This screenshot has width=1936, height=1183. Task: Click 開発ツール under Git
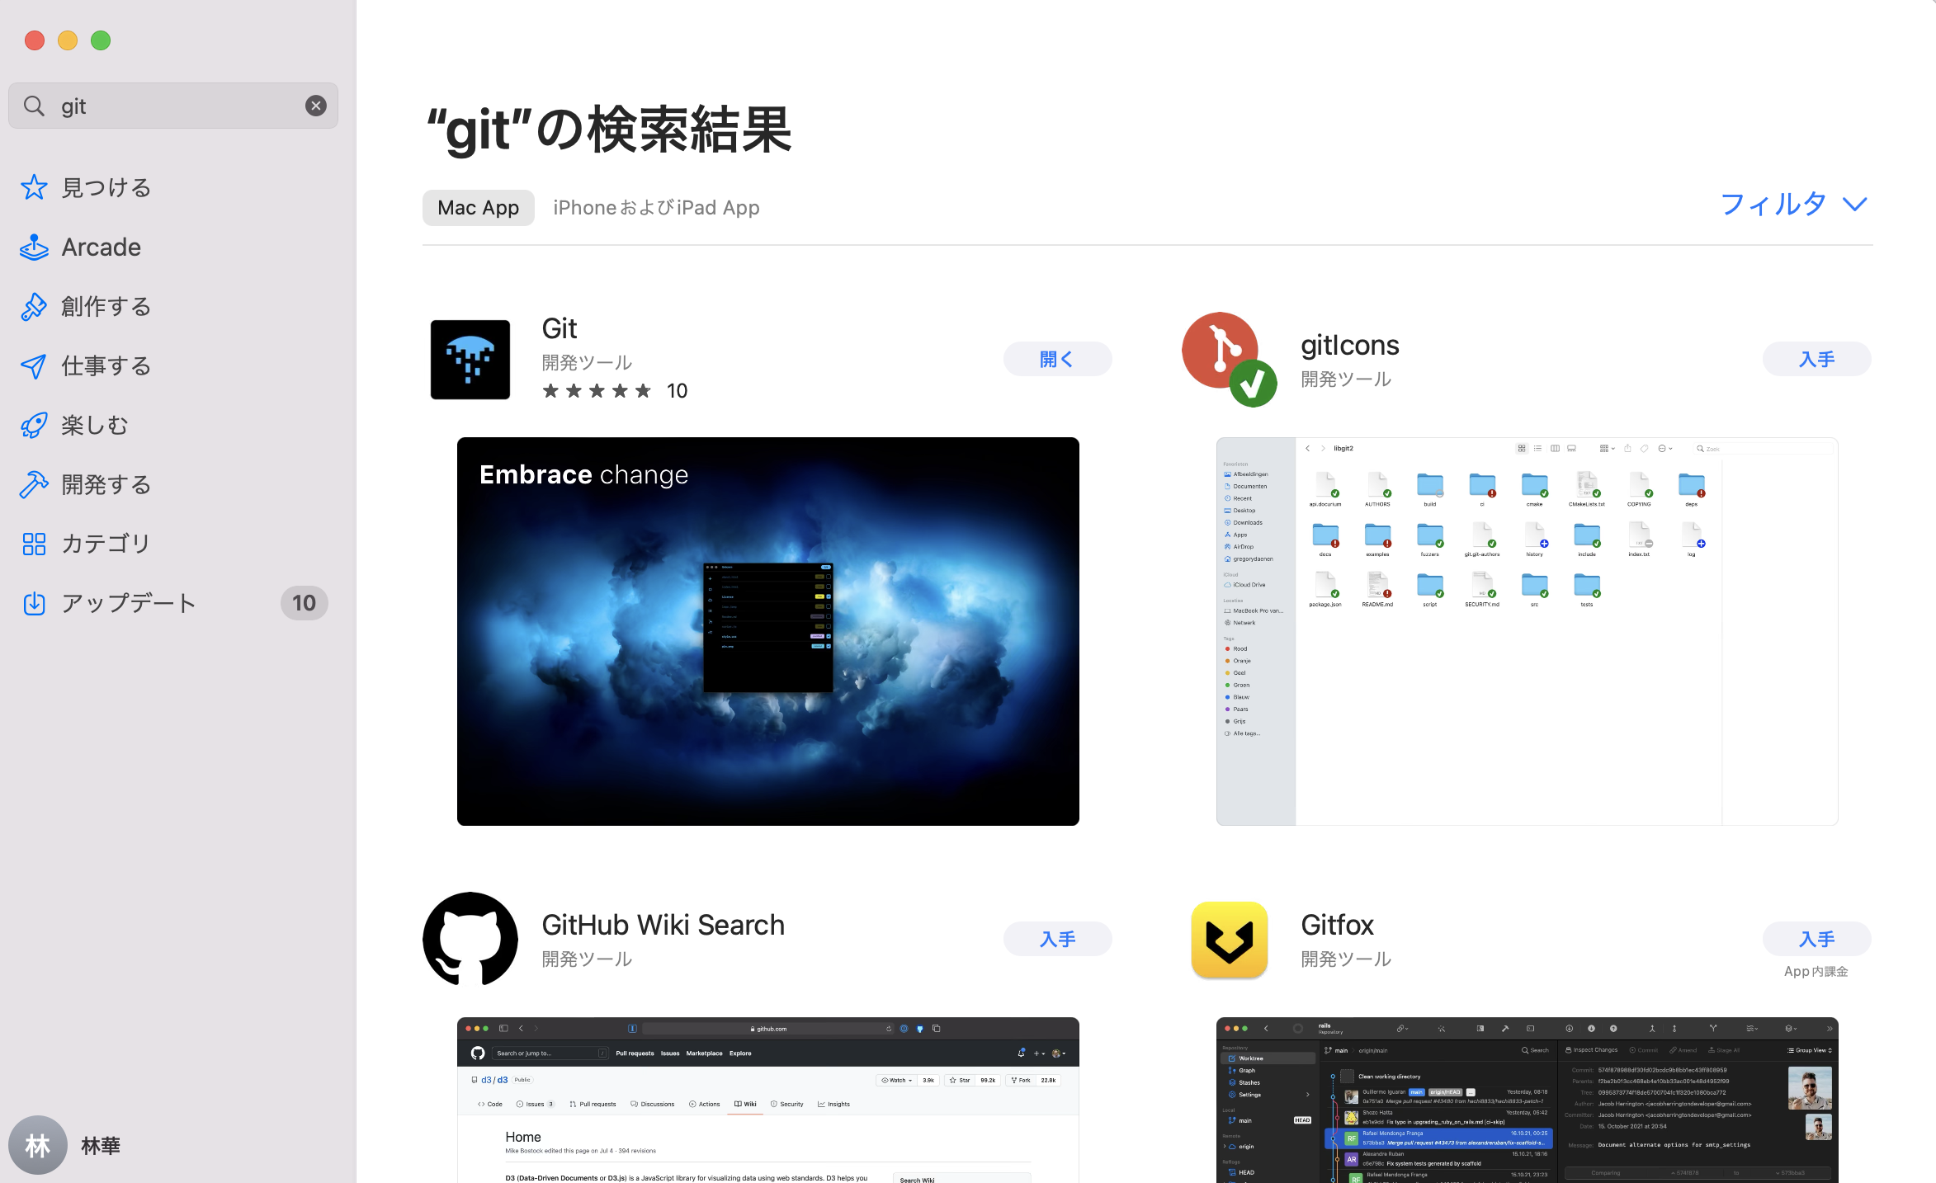tap(587, 362)
